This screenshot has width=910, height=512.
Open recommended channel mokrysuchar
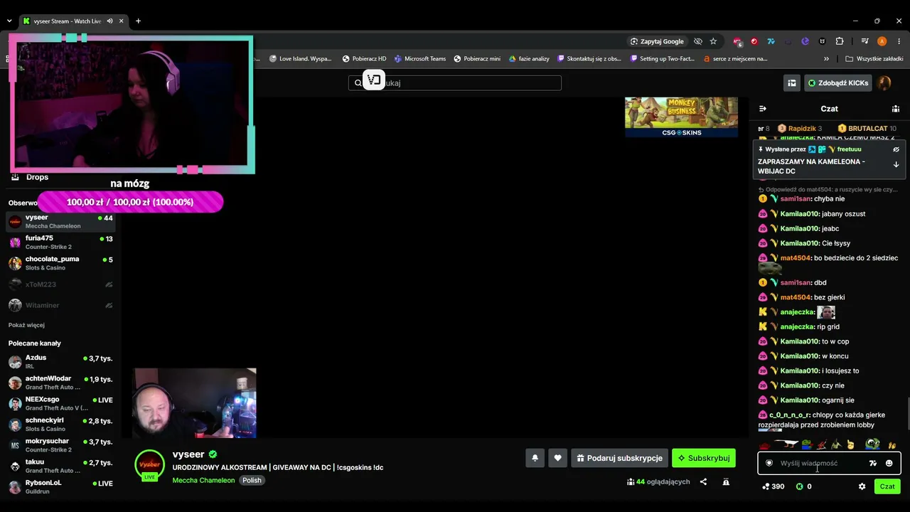60,445
